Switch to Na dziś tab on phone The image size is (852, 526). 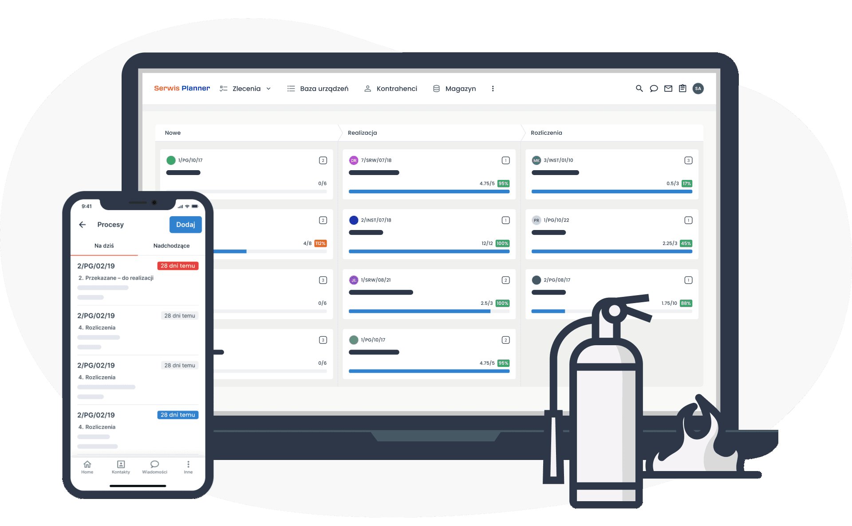pyautogui.click(x=104, y=245)
